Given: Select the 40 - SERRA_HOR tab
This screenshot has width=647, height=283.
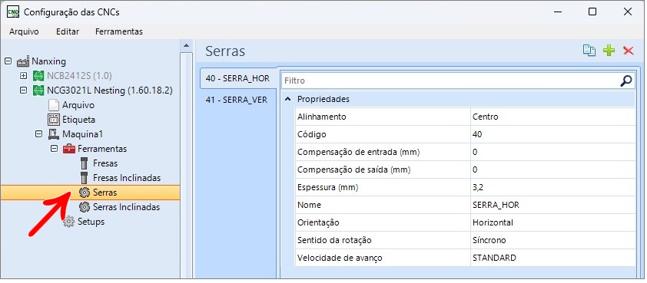Looking at the screenshot, I should 237,78.
